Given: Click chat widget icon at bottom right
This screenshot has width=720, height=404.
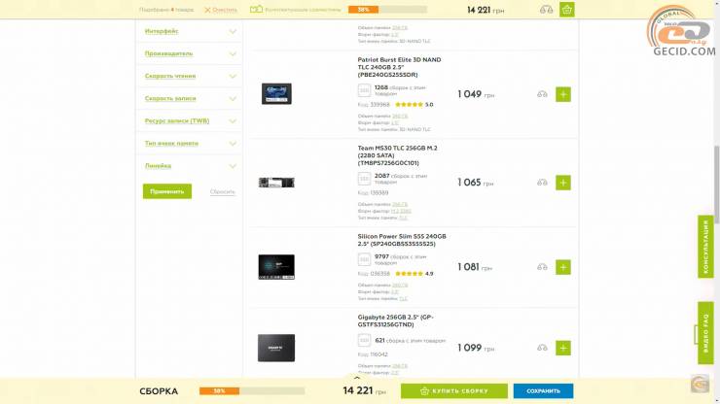Looking at the screenshot, I should [x=700, y=384].
